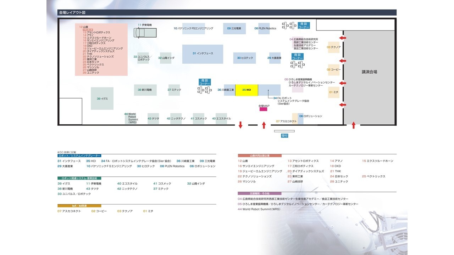Click the truck illustration at booth 11 伊東電機
The image size is (454, 255).
(x=145, y=33)
